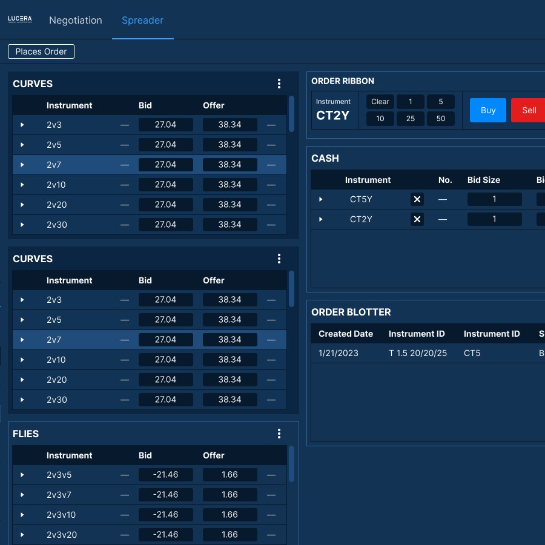Click the blue Buy button
Image resolution: width=545 pixels, height=545 pixels.
(488, 110)
